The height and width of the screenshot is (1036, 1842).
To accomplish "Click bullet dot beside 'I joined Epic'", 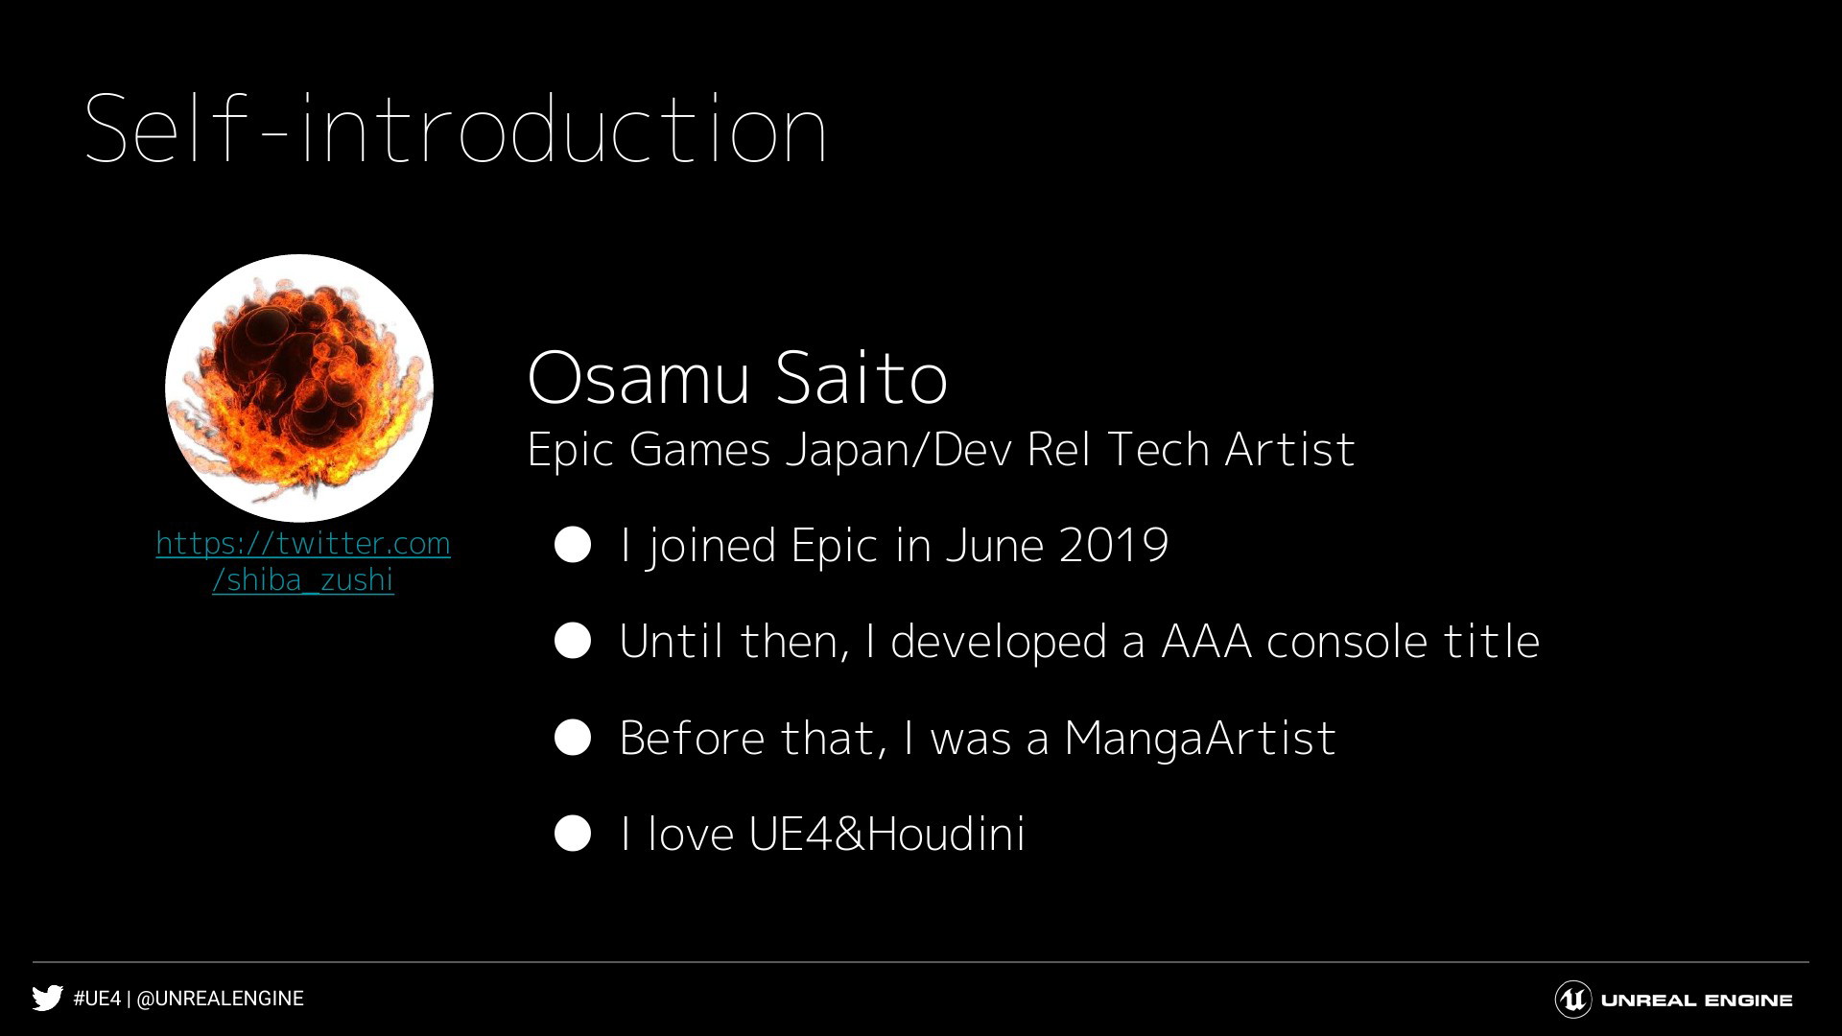I will click(x=573, y=545).
